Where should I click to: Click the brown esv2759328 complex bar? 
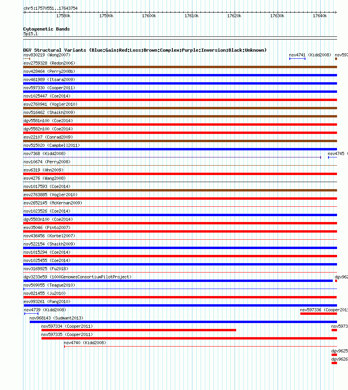click(x=180, y=67)
